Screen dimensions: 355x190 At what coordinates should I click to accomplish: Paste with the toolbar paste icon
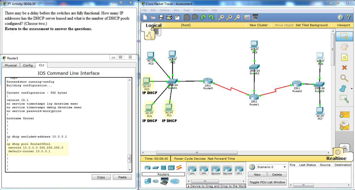[195, 17]
